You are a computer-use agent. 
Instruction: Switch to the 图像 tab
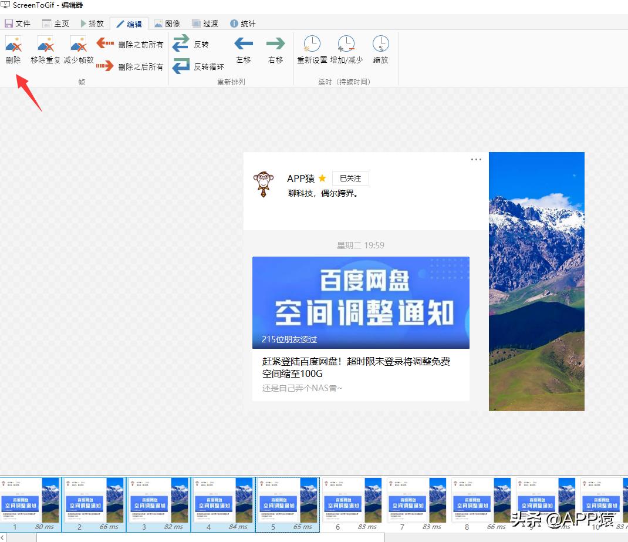click(x=167, y=23)
